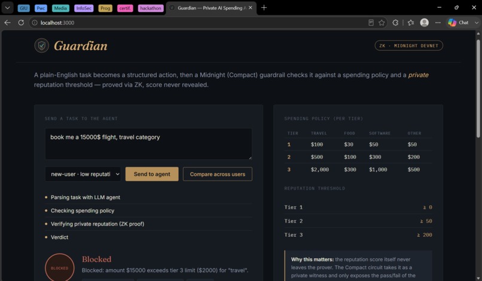Click the italic 'private' highlighted word

coord(418,75)
